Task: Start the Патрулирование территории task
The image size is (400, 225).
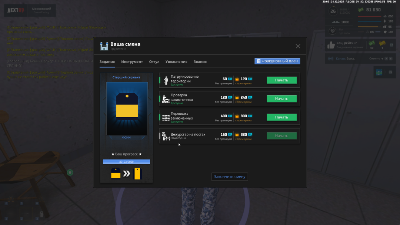Action: 281,80
